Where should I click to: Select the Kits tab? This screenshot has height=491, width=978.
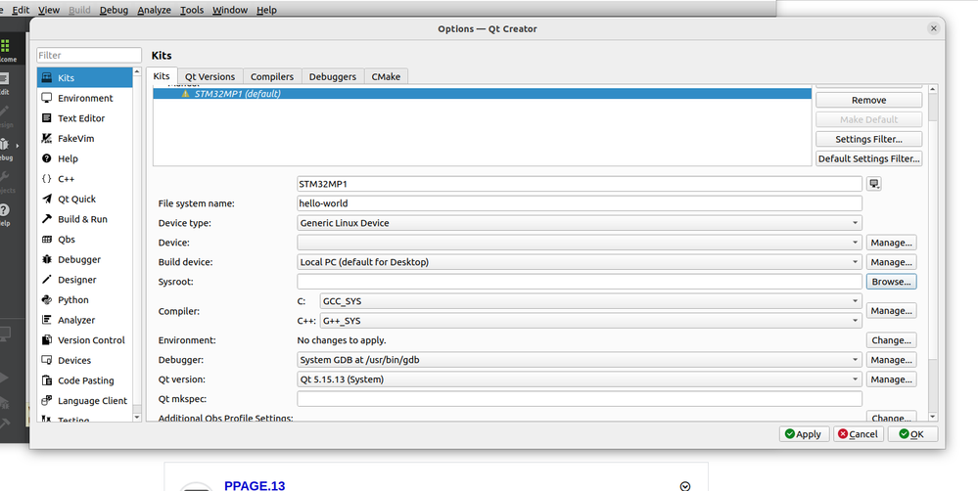pos(162,76)
